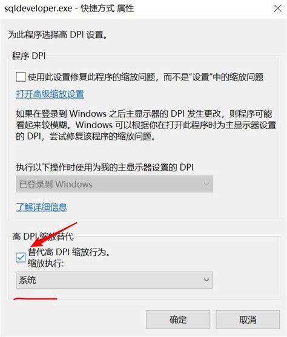Viewport: 287px width, 337px height.
Task: Click the 程序 DPI group heading
Action: (x=29, y=56)
